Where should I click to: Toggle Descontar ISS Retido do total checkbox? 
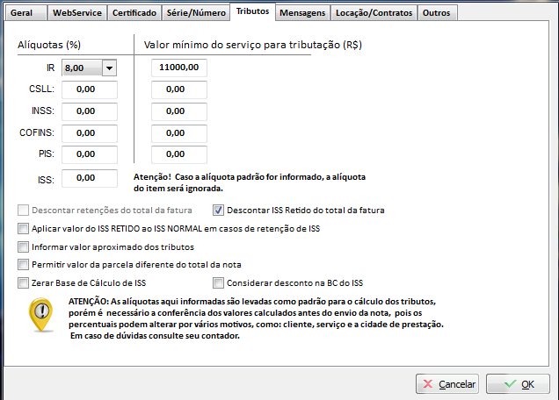220,211
